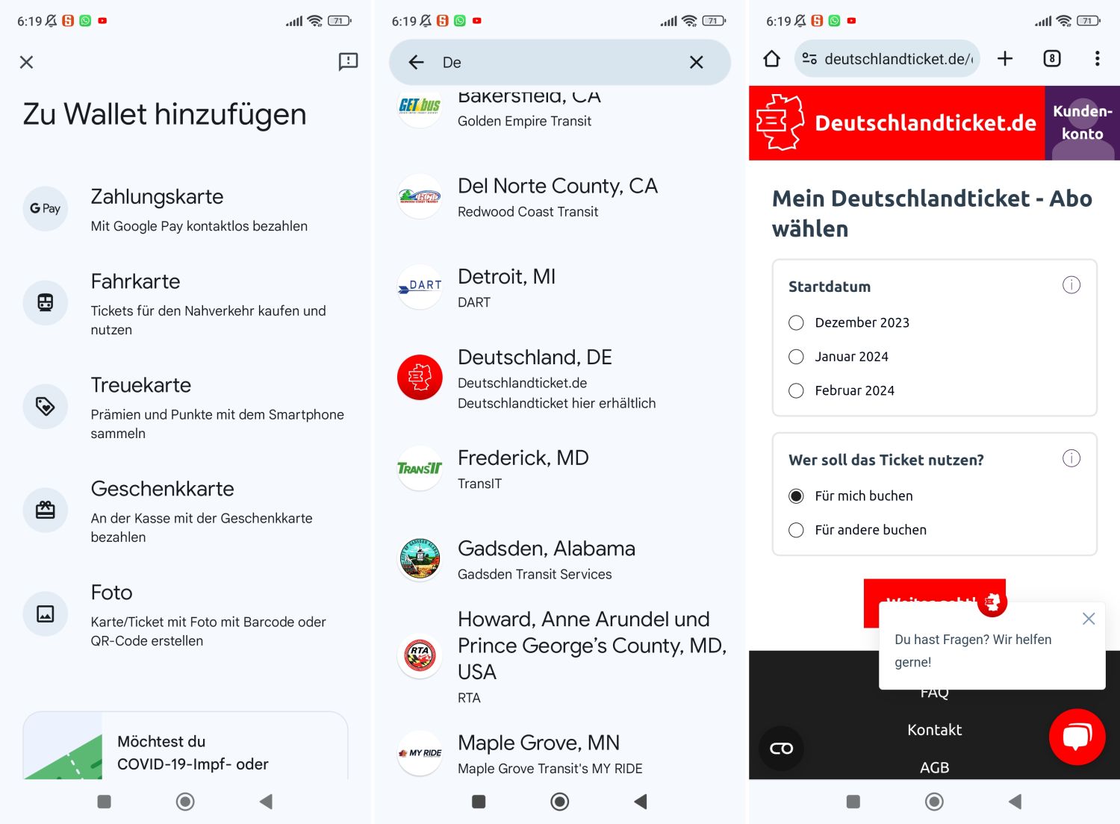The image size is (1120, 824).
Task: Tap the feedback icon in Wallet header
Action: tap(348, 62)
